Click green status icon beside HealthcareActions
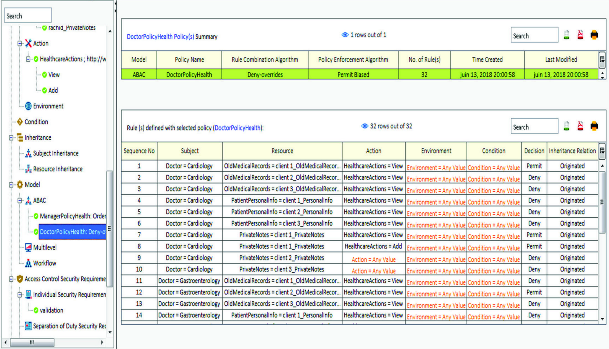The height and width of the screenshot is (349, 609). [36, 59]
